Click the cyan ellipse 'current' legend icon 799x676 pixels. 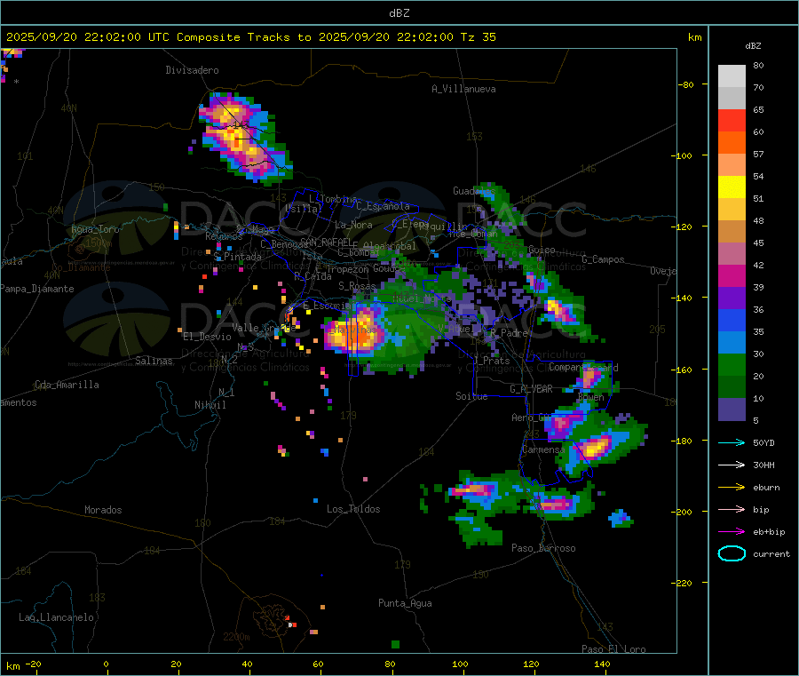coord(732,553)
